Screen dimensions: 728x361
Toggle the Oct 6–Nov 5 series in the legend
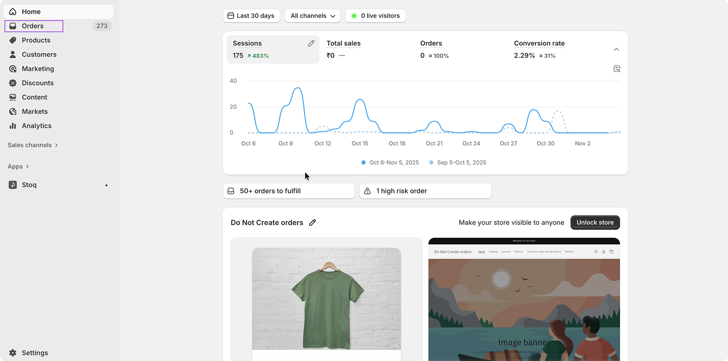tap(390, 162)
